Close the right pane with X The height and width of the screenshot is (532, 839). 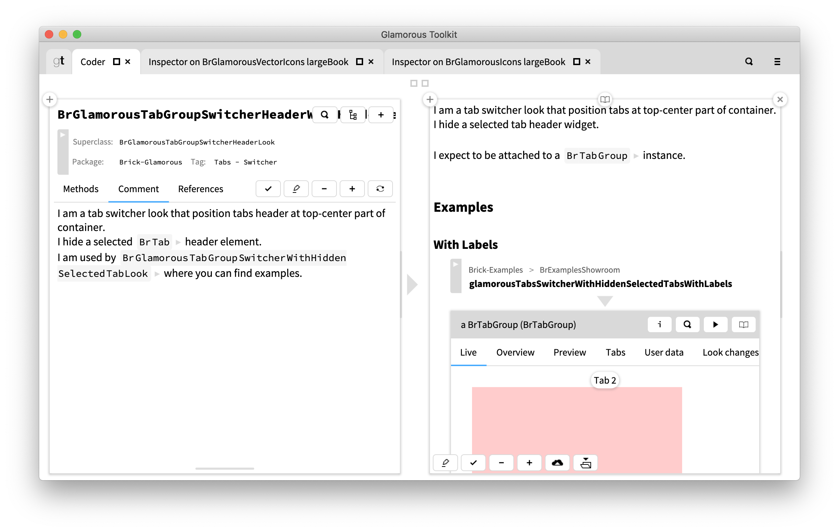tap(780, 99)
